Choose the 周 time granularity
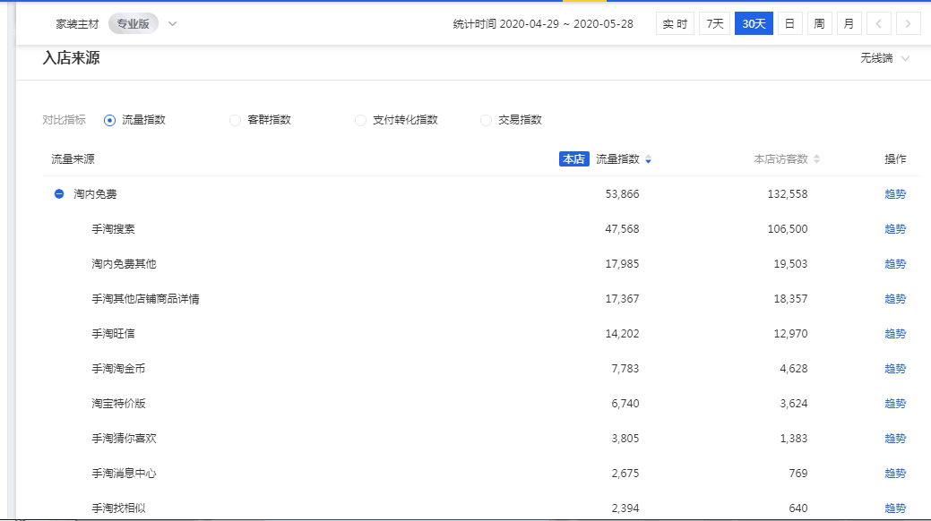The width and height of the screenshot is (931, 521). pyautogui.click(x=819, y=24)
